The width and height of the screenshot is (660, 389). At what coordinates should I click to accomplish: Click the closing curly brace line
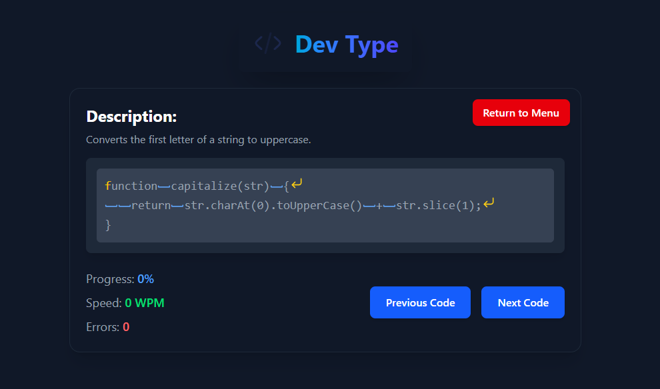pyautogui.click(x=108, y=225)
